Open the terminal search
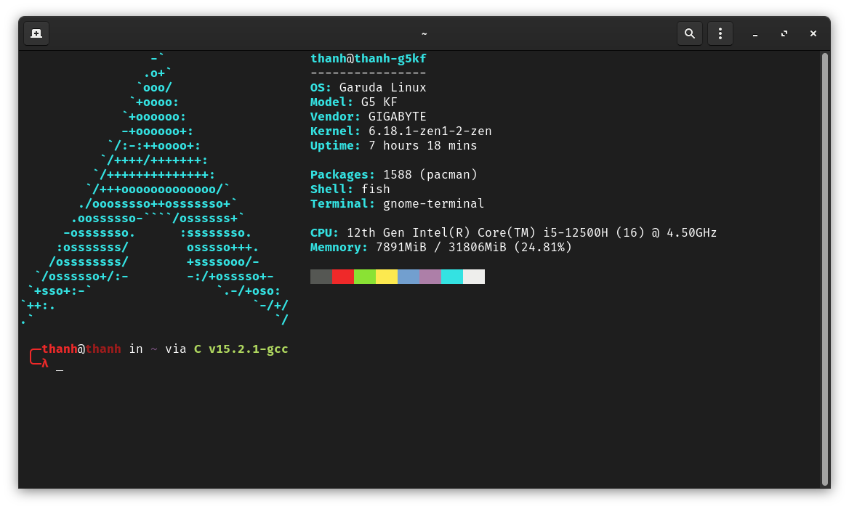This screenshot has height=509, width=849. click(689, 33)
